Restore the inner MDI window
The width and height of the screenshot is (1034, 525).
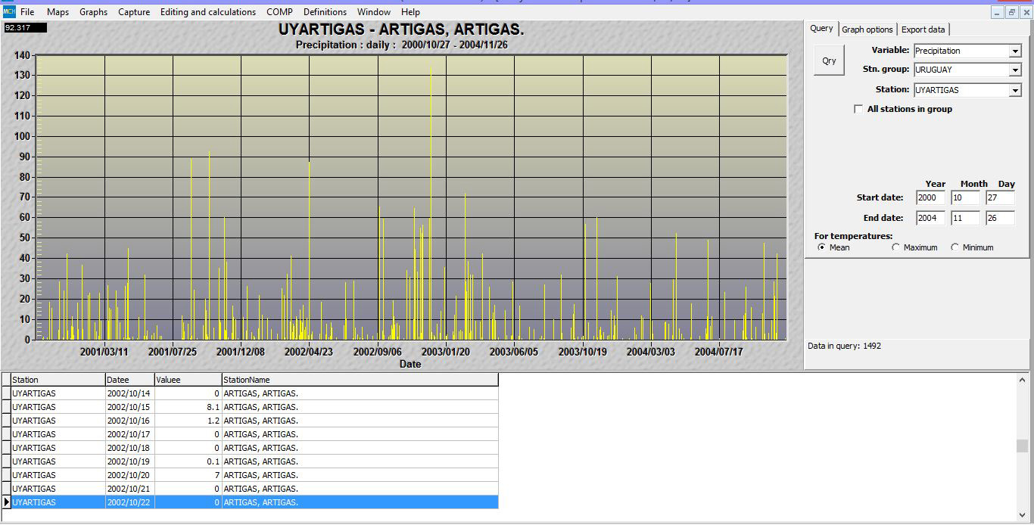tap(1012, 12)
